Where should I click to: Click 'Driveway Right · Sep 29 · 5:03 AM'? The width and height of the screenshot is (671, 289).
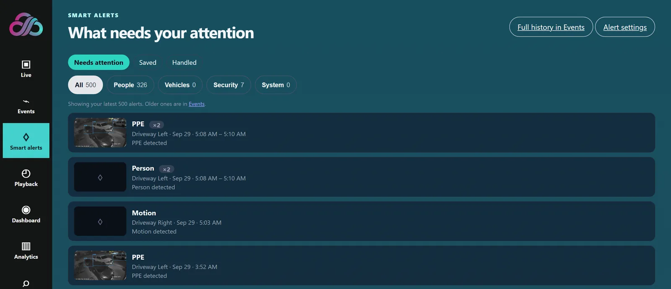(177, 223)
